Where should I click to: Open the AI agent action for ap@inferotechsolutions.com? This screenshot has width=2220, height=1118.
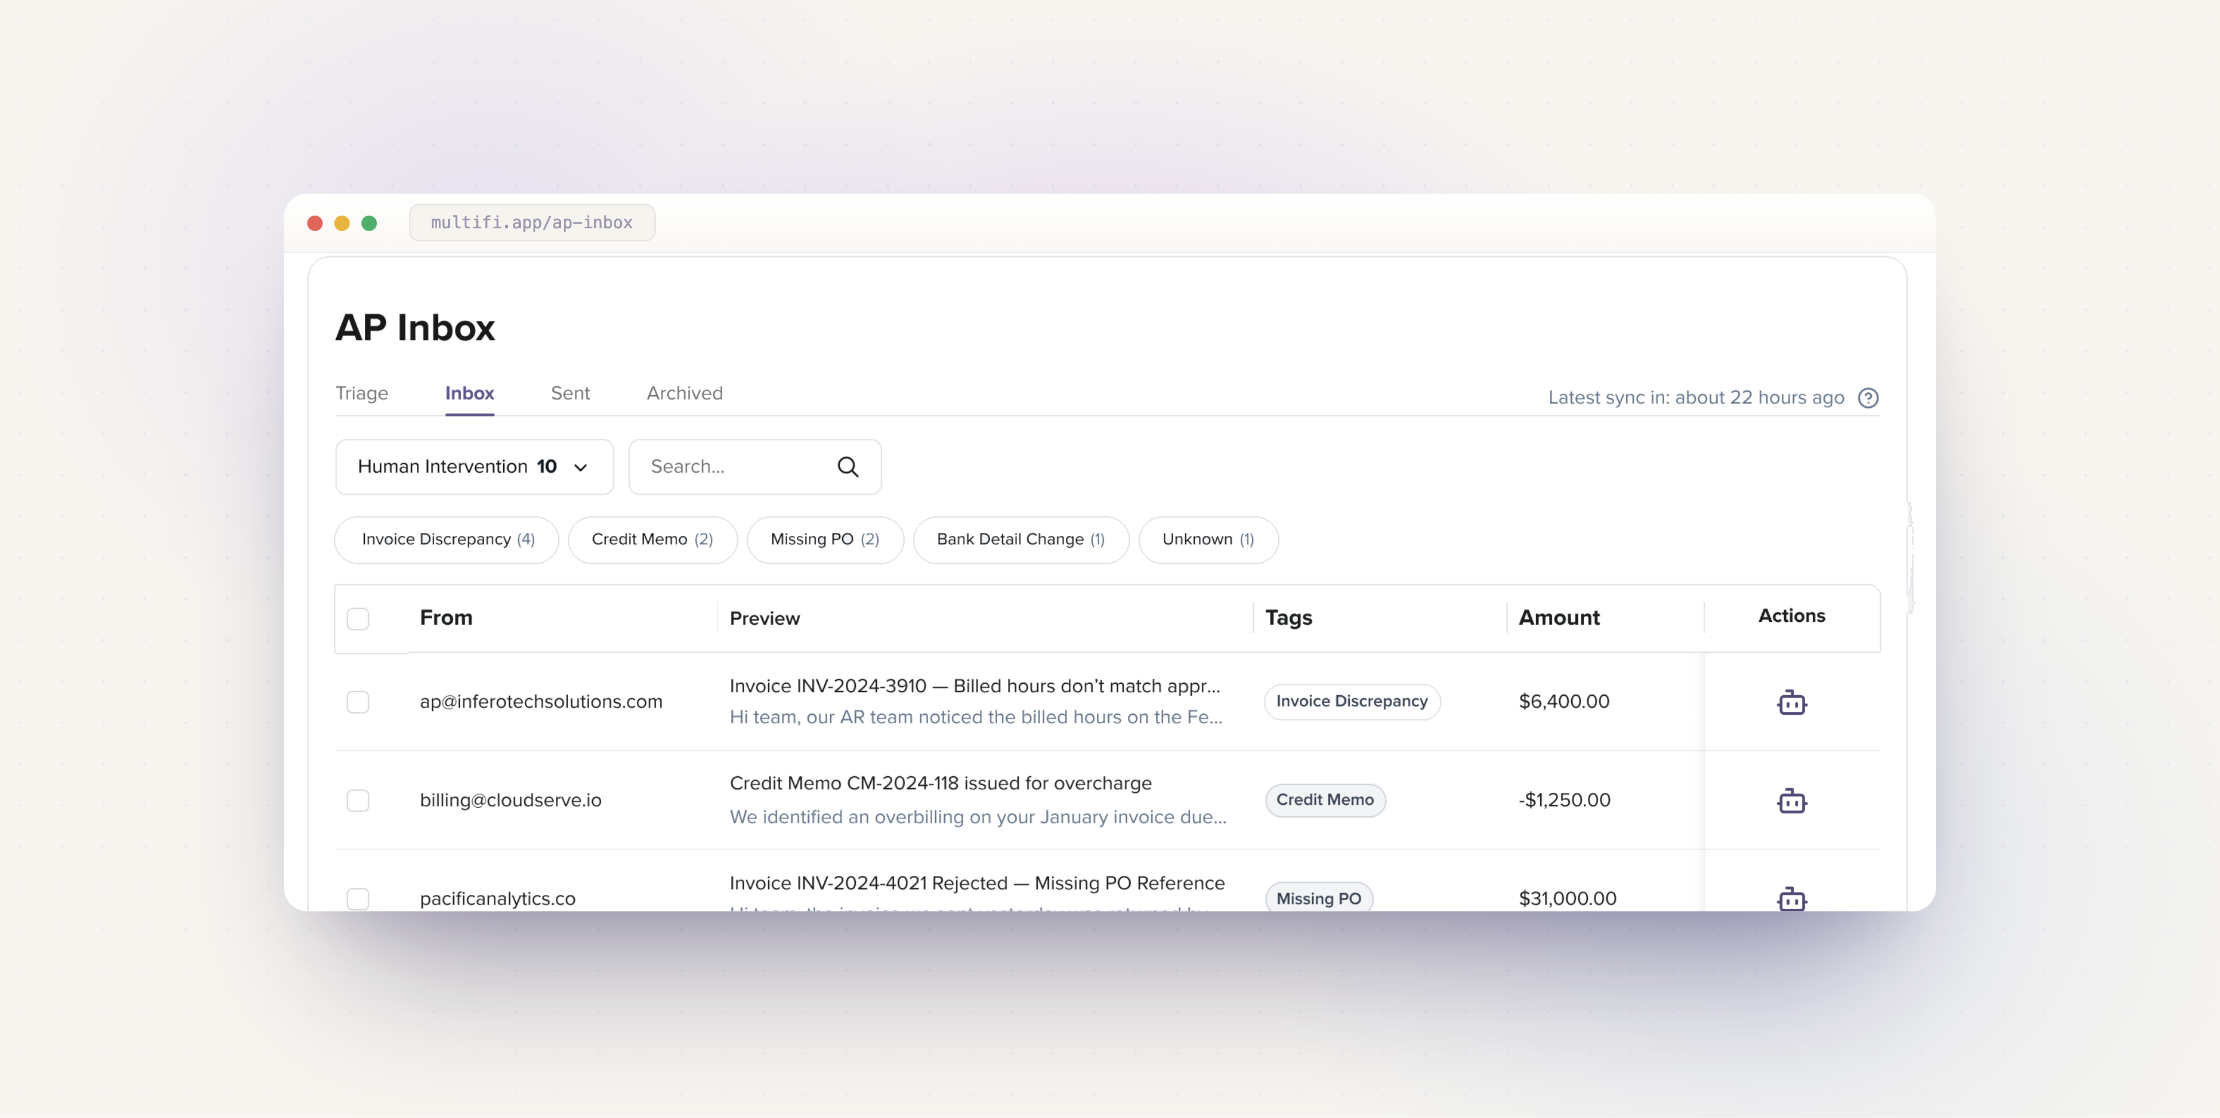(x=1791, y=703)
